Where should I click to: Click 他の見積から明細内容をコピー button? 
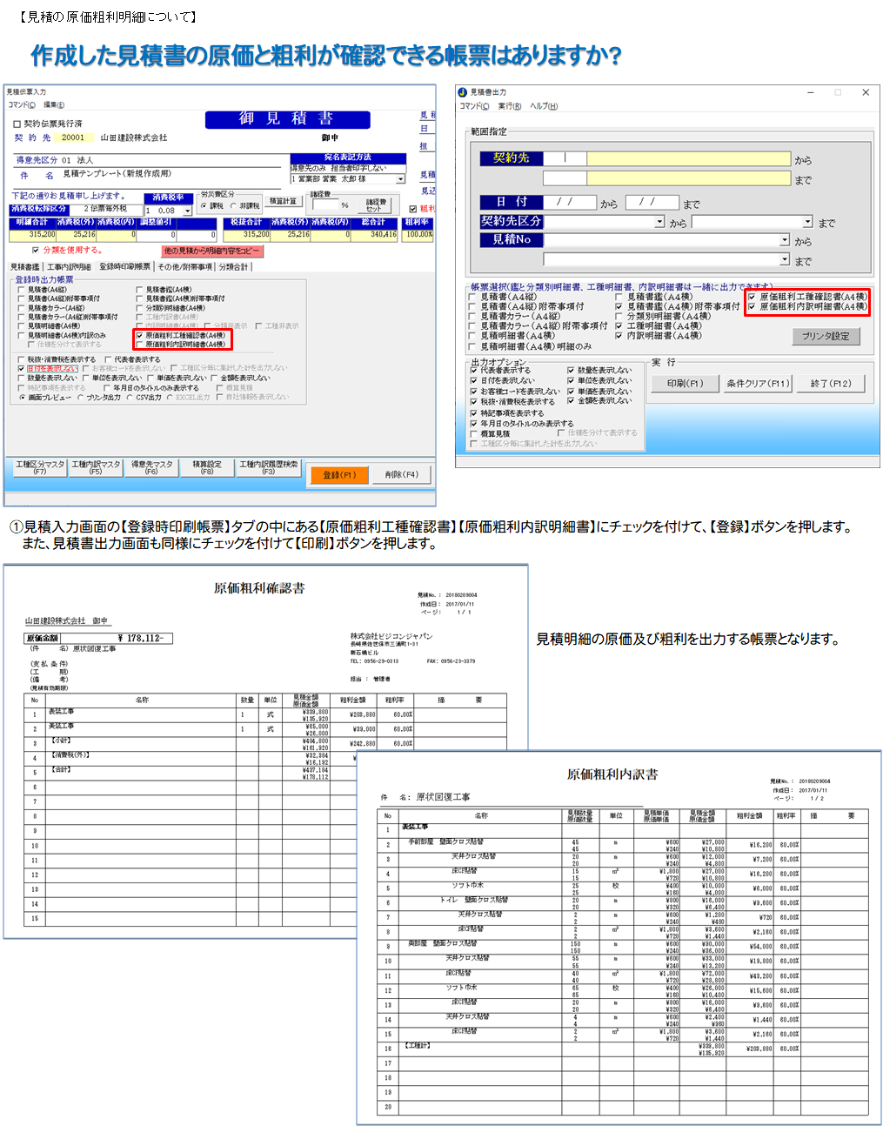pyautogui.click(x=212, y=251)
